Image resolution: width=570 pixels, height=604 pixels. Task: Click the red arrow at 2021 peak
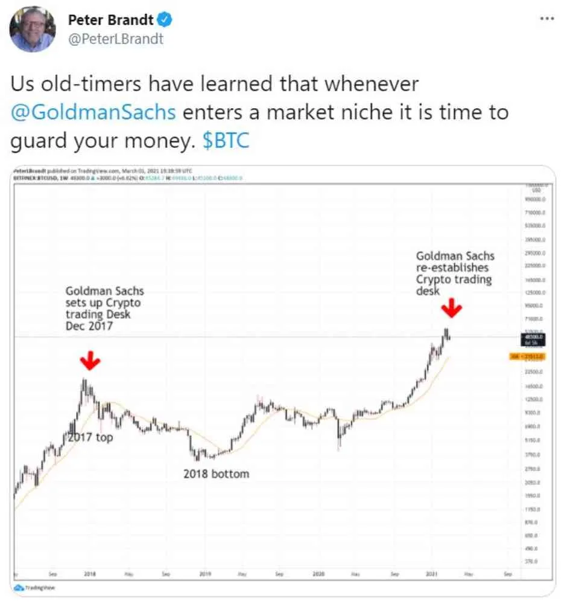(x=452, y=310)
